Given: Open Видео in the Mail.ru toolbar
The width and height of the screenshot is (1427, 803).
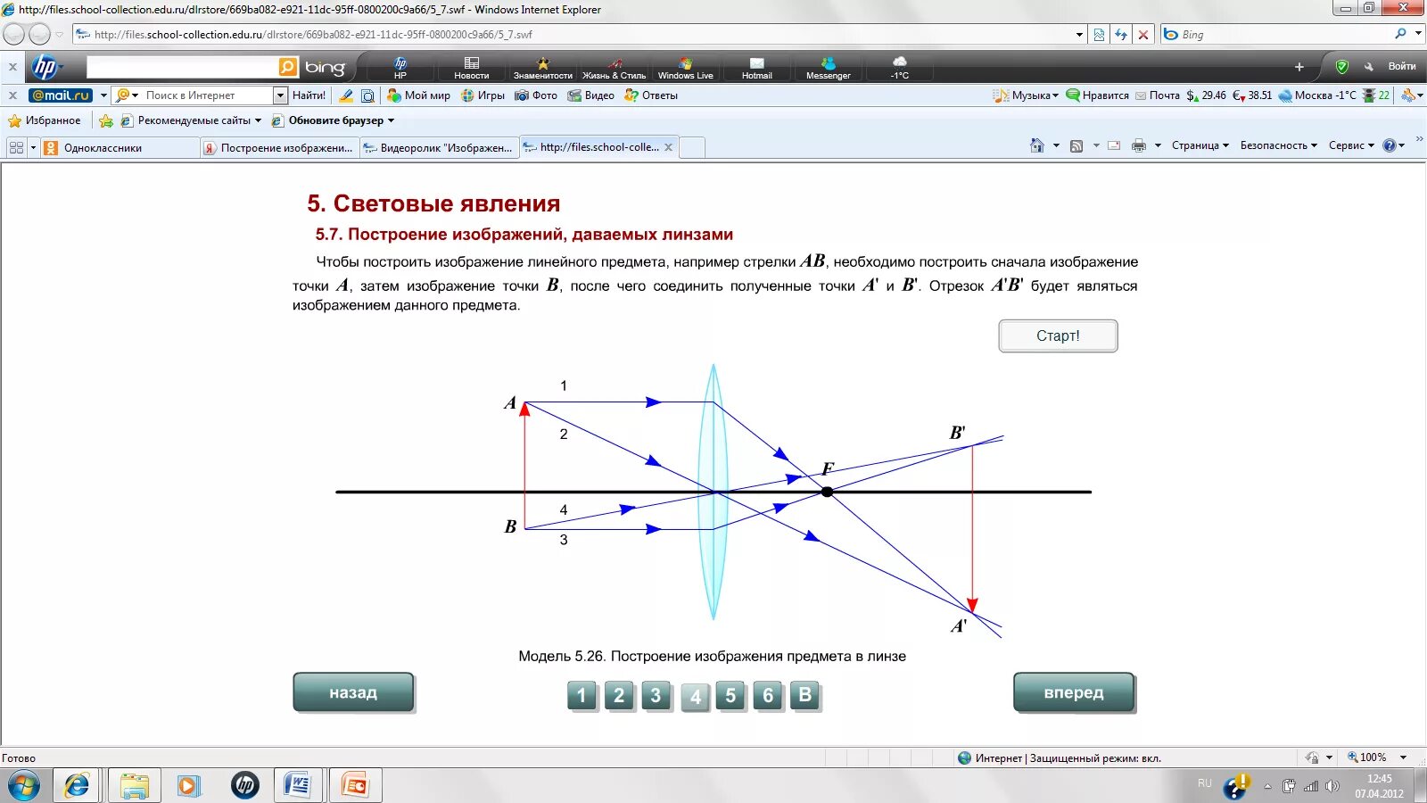Looking at the screenshot, I should [590, 95].
